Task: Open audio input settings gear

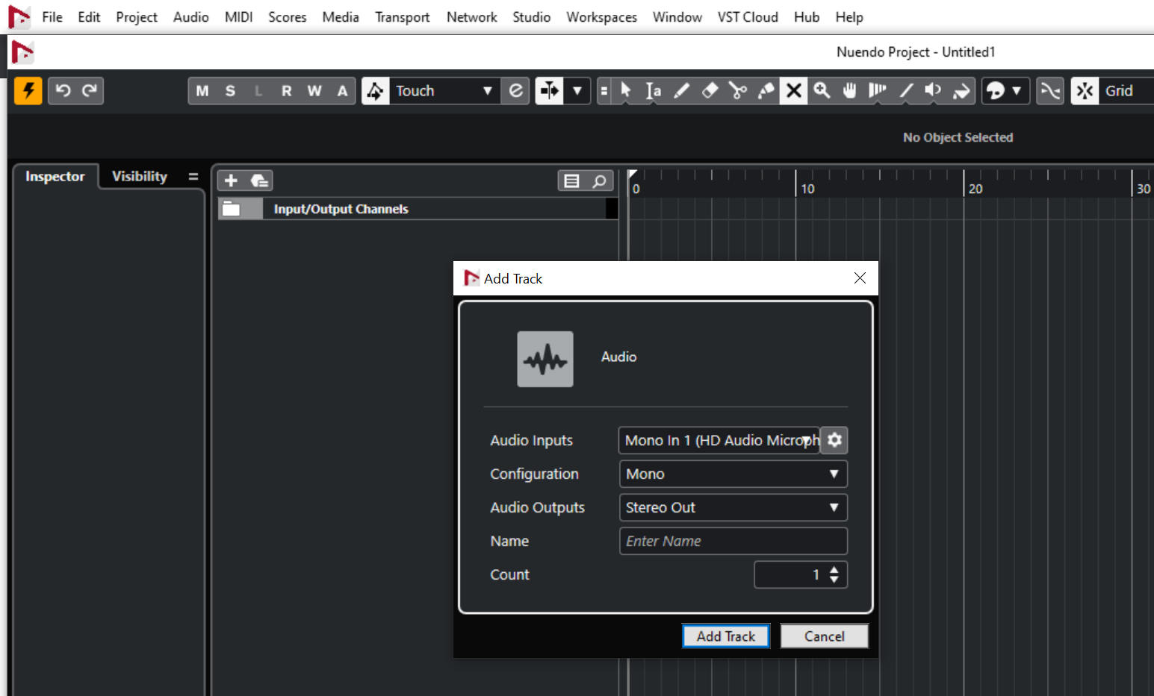Action: coord(834,440)
